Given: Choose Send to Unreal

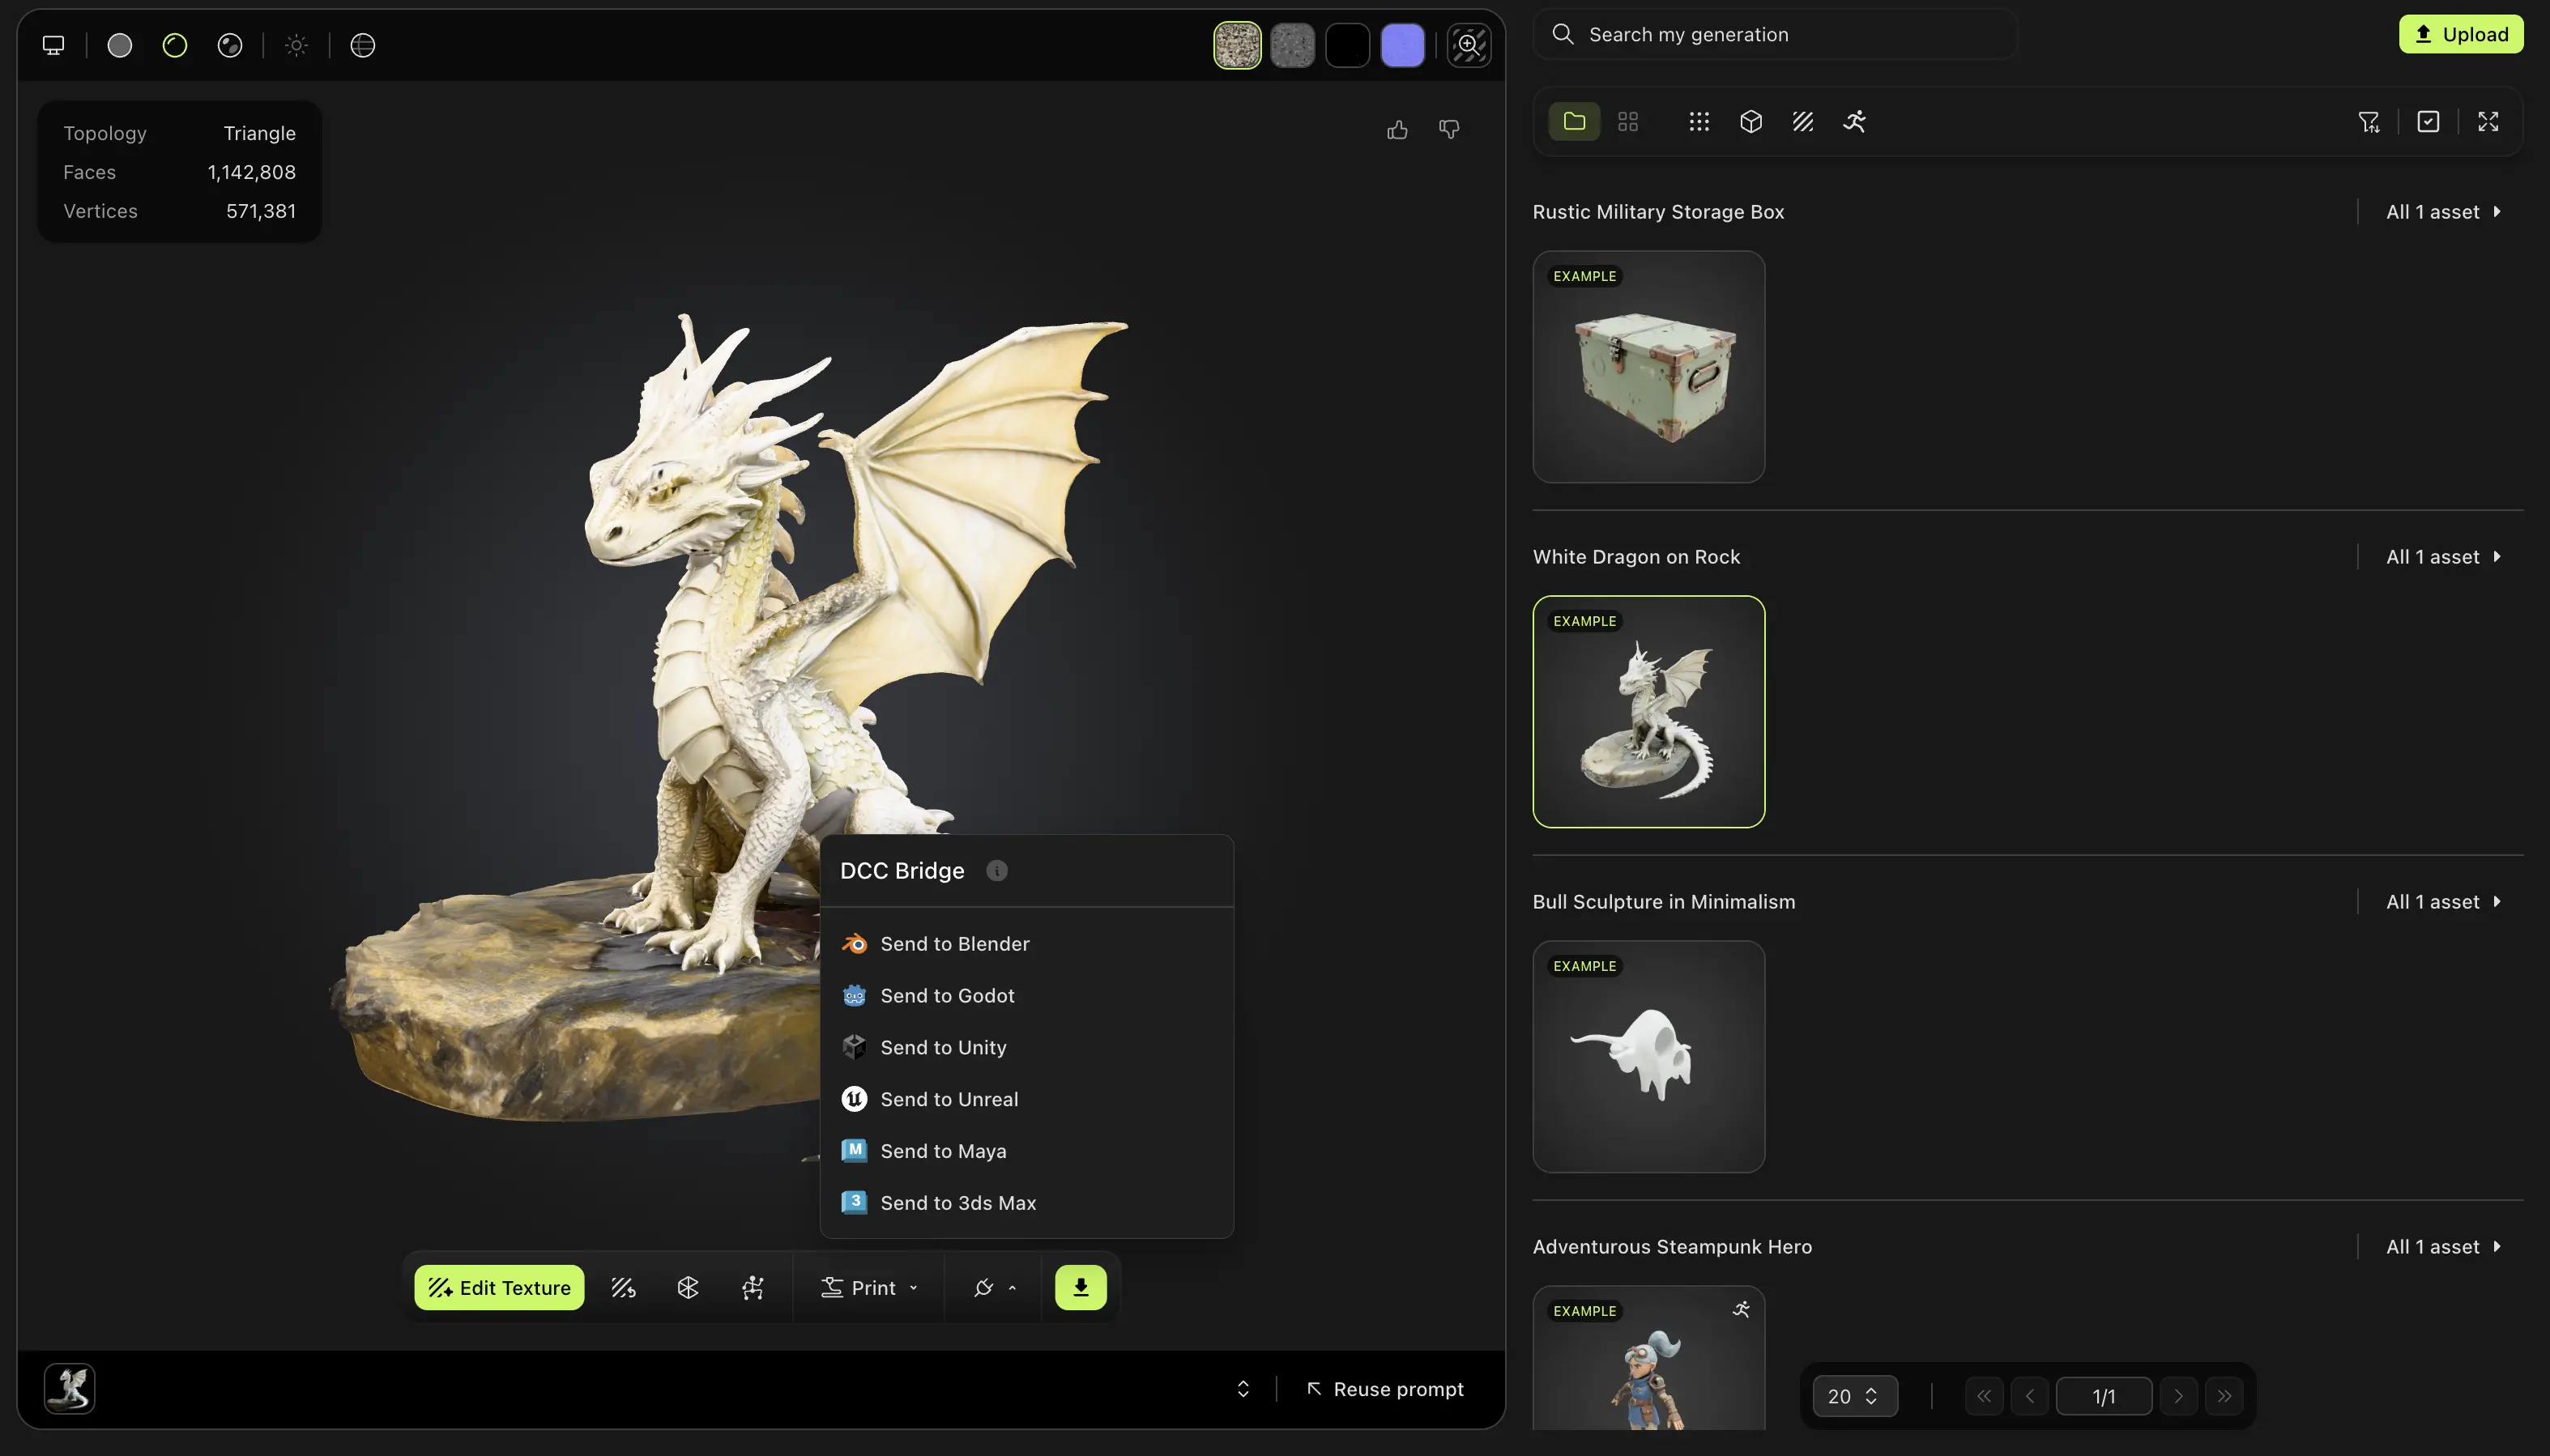Looking at the screenshot, I should [x=948, y=1099].
